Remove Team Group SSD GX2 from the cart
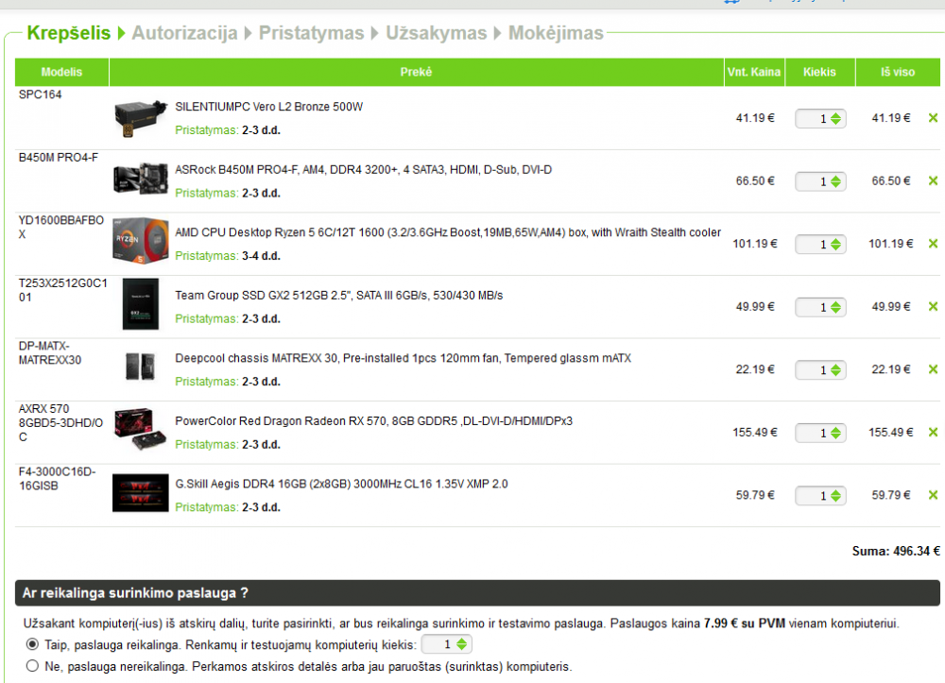 pyautogui.click(x=933, y=307)
